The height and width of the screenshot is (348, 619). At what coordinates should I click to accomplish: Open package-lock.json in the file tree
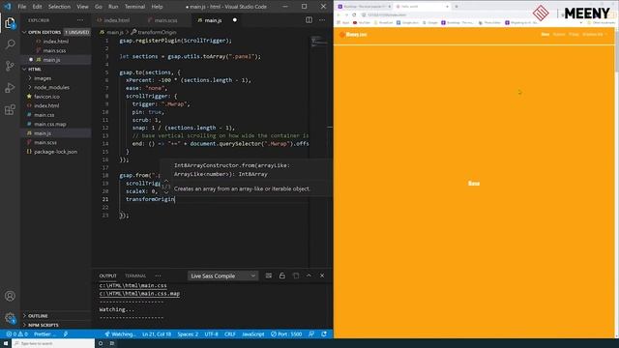[x=55, y=152]
